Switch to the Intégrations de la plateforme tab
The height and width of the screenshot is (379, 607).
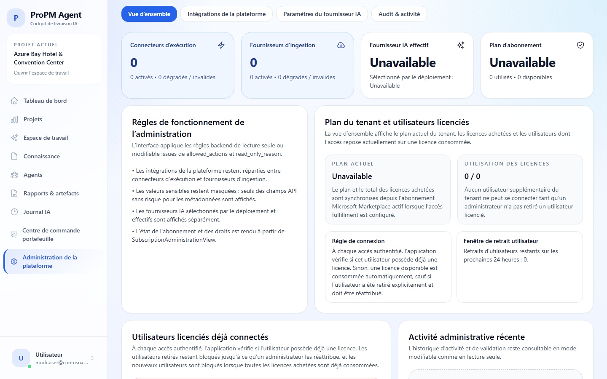coord(226,14)
